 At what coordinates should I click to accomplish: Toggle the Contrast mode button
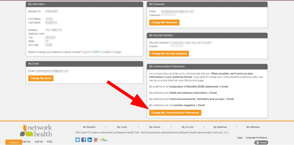click(261, 143)
